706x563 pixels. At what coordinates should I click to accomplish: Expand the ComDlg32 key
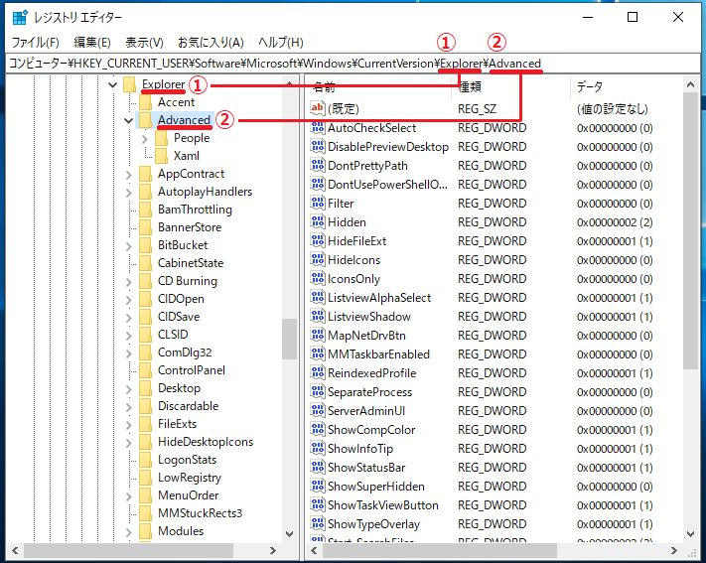[x=129, y=353]
